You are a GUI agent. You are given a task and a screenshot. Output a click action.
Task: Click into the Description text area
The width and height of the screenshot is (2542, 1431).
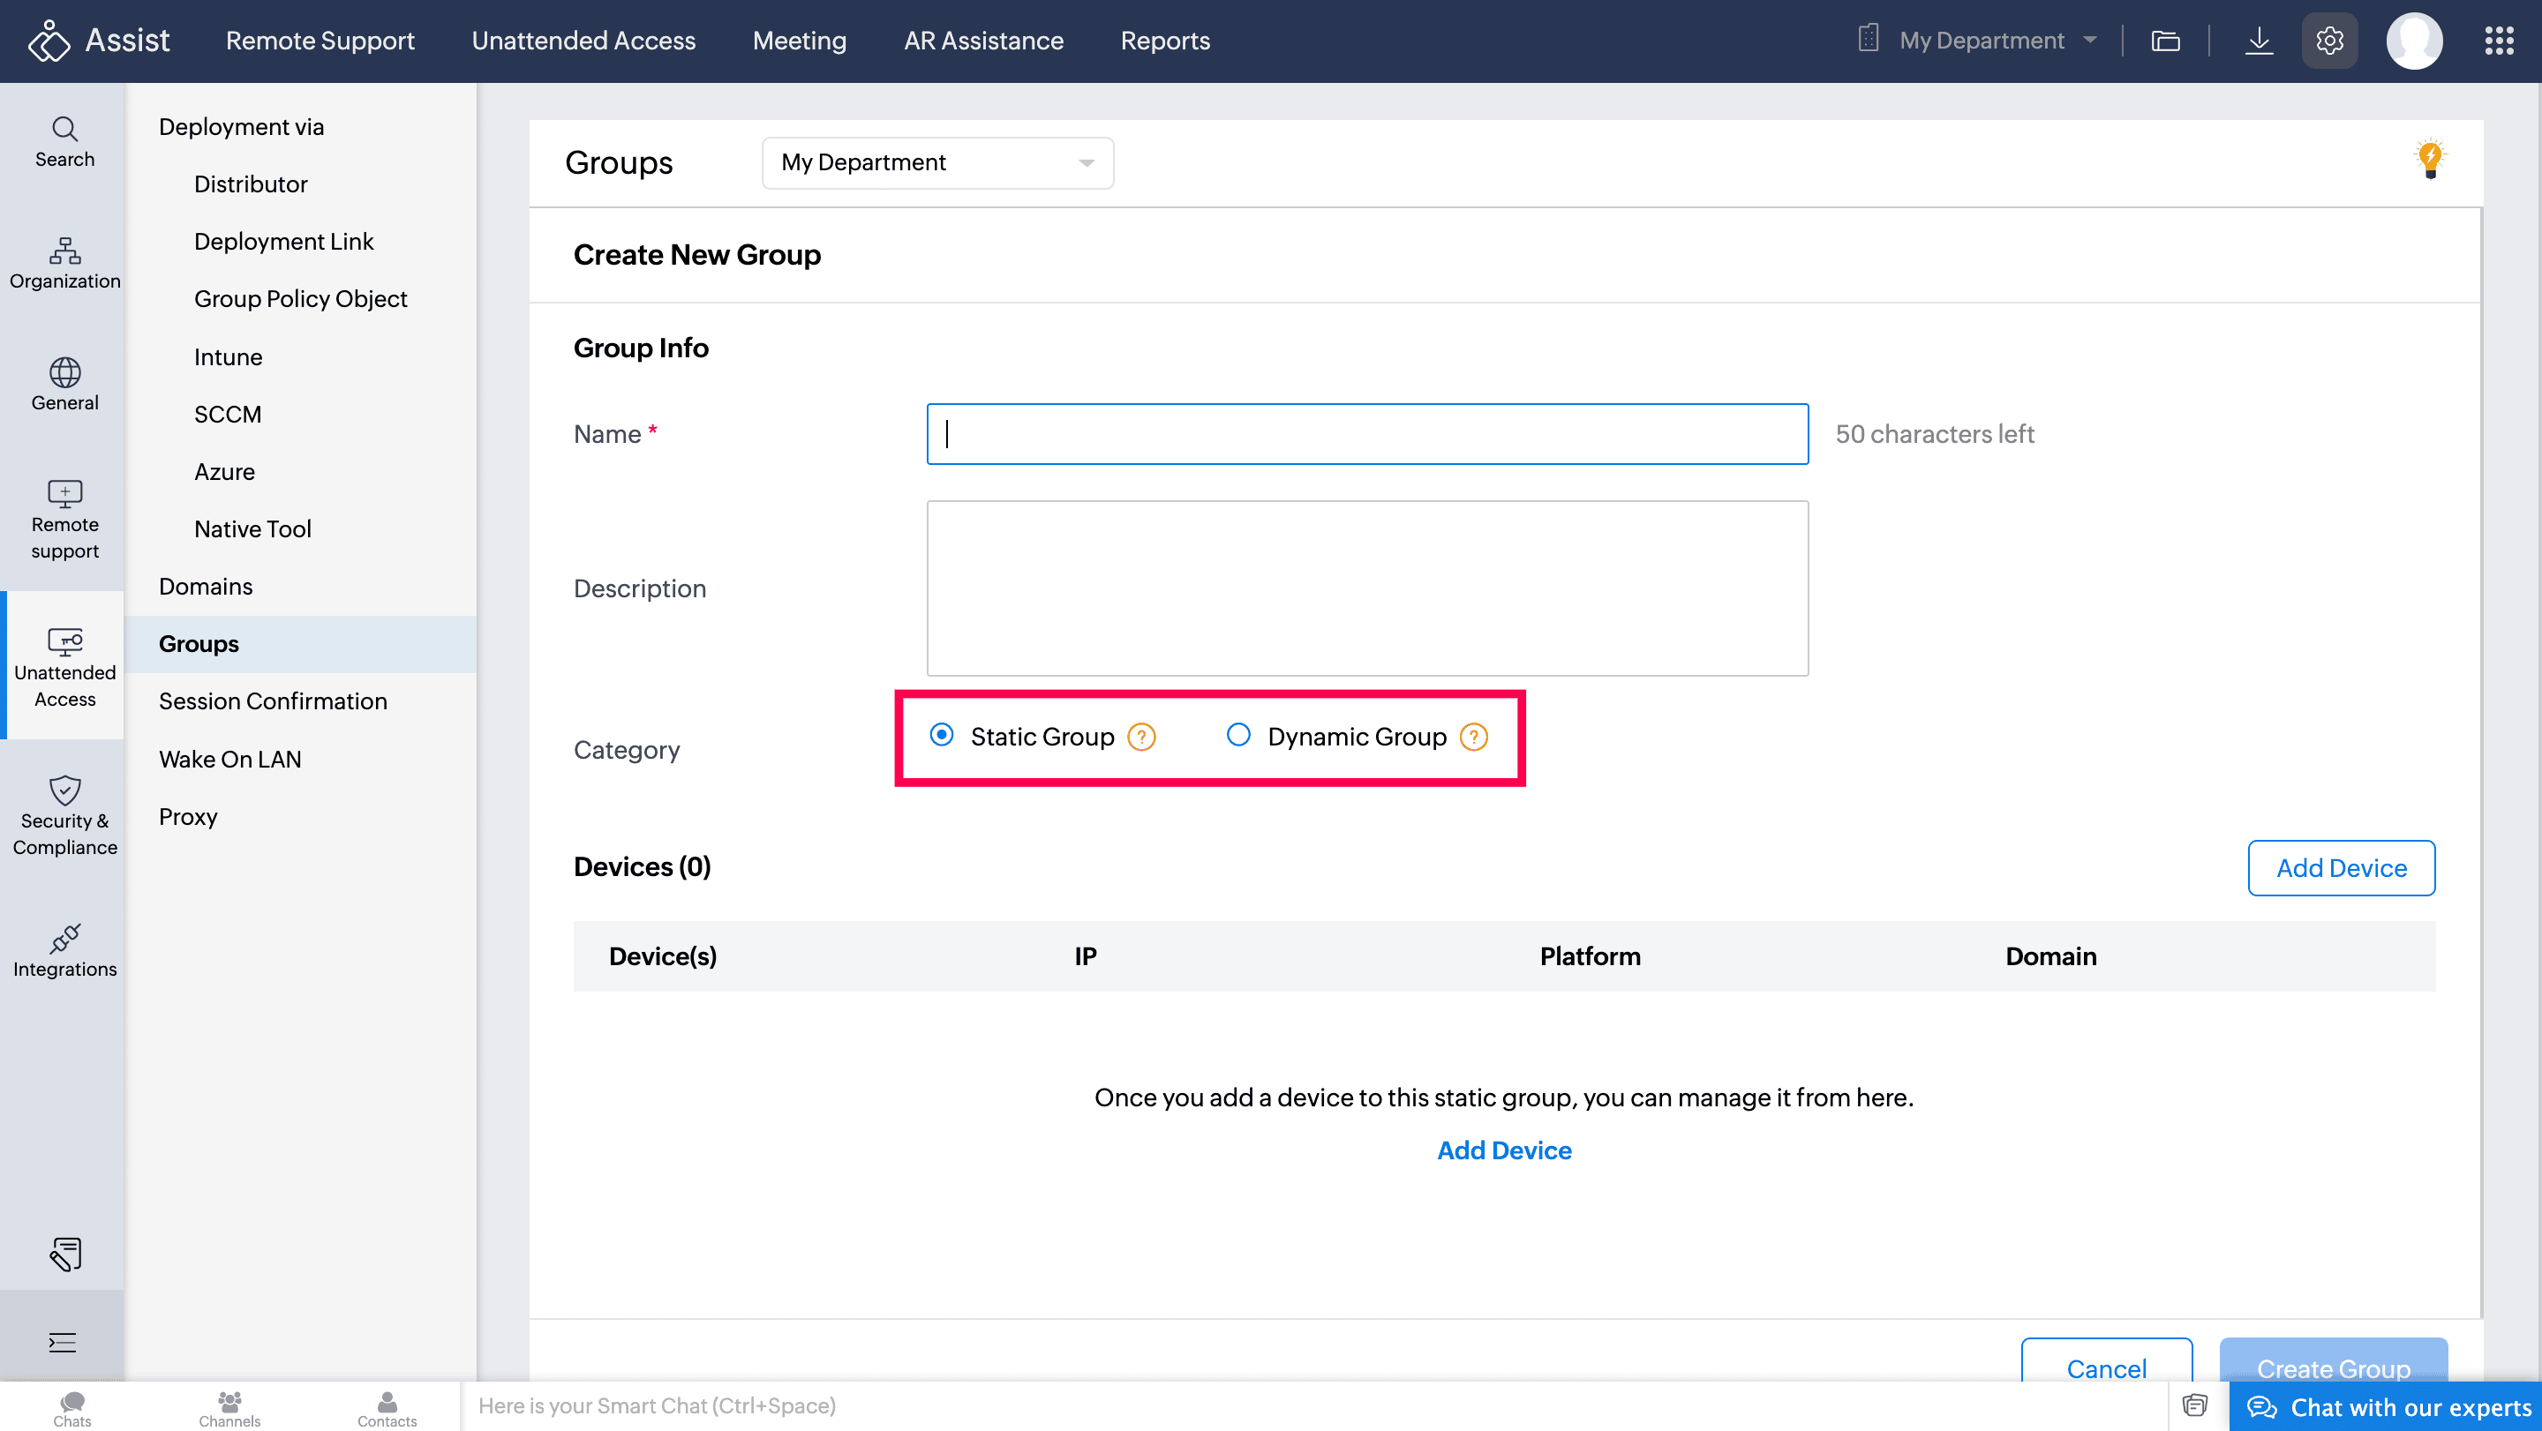click(1366, 588)
